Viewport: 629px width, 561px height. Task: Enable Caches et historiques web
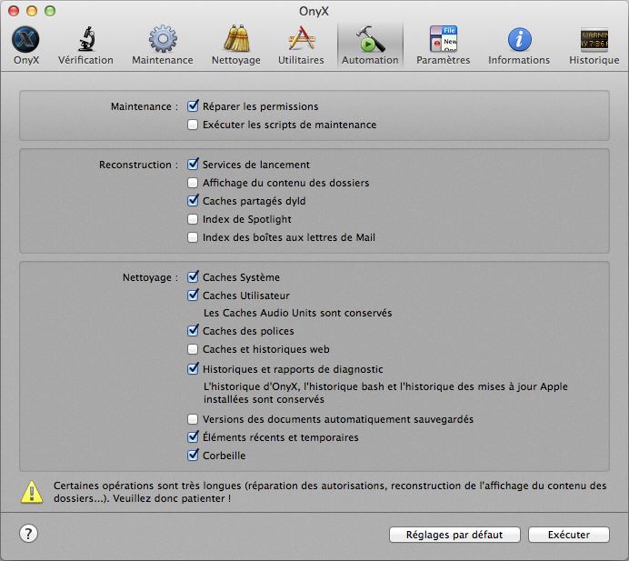tap(193, 349)
